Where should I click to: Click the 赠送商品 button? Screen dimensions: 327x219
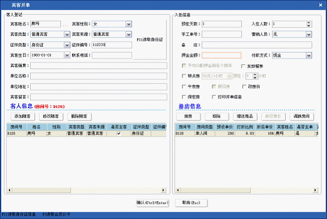point(245,117)
